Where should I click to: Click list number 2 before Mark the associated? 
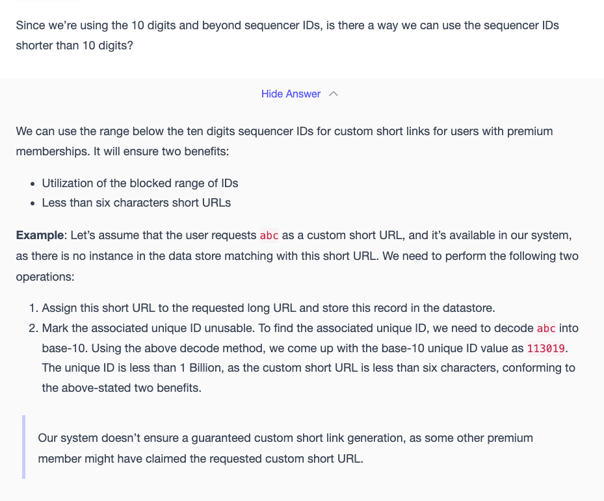click(34, 328)
